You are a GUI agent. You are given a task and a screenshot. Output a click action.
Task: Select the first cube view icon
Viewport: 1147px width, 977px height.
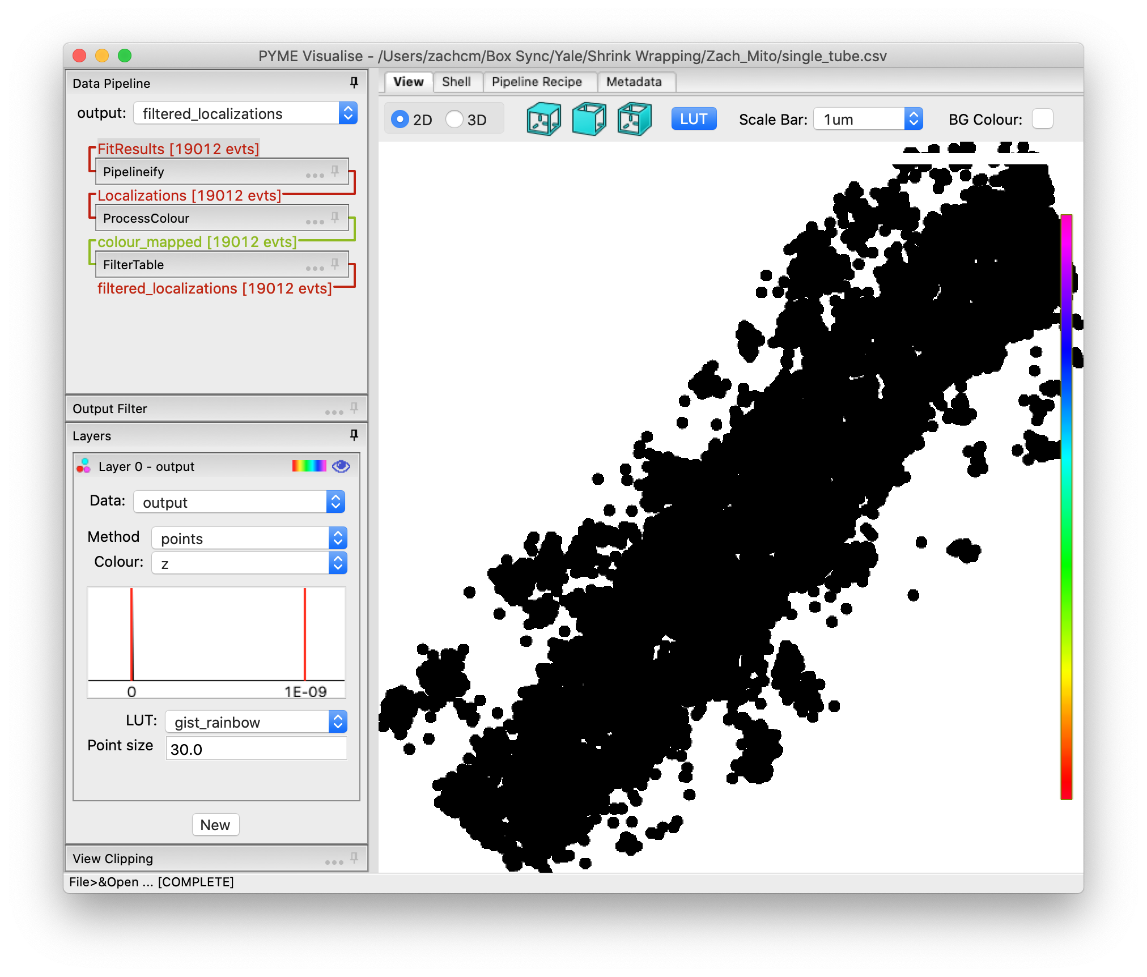tap(543, 118)
